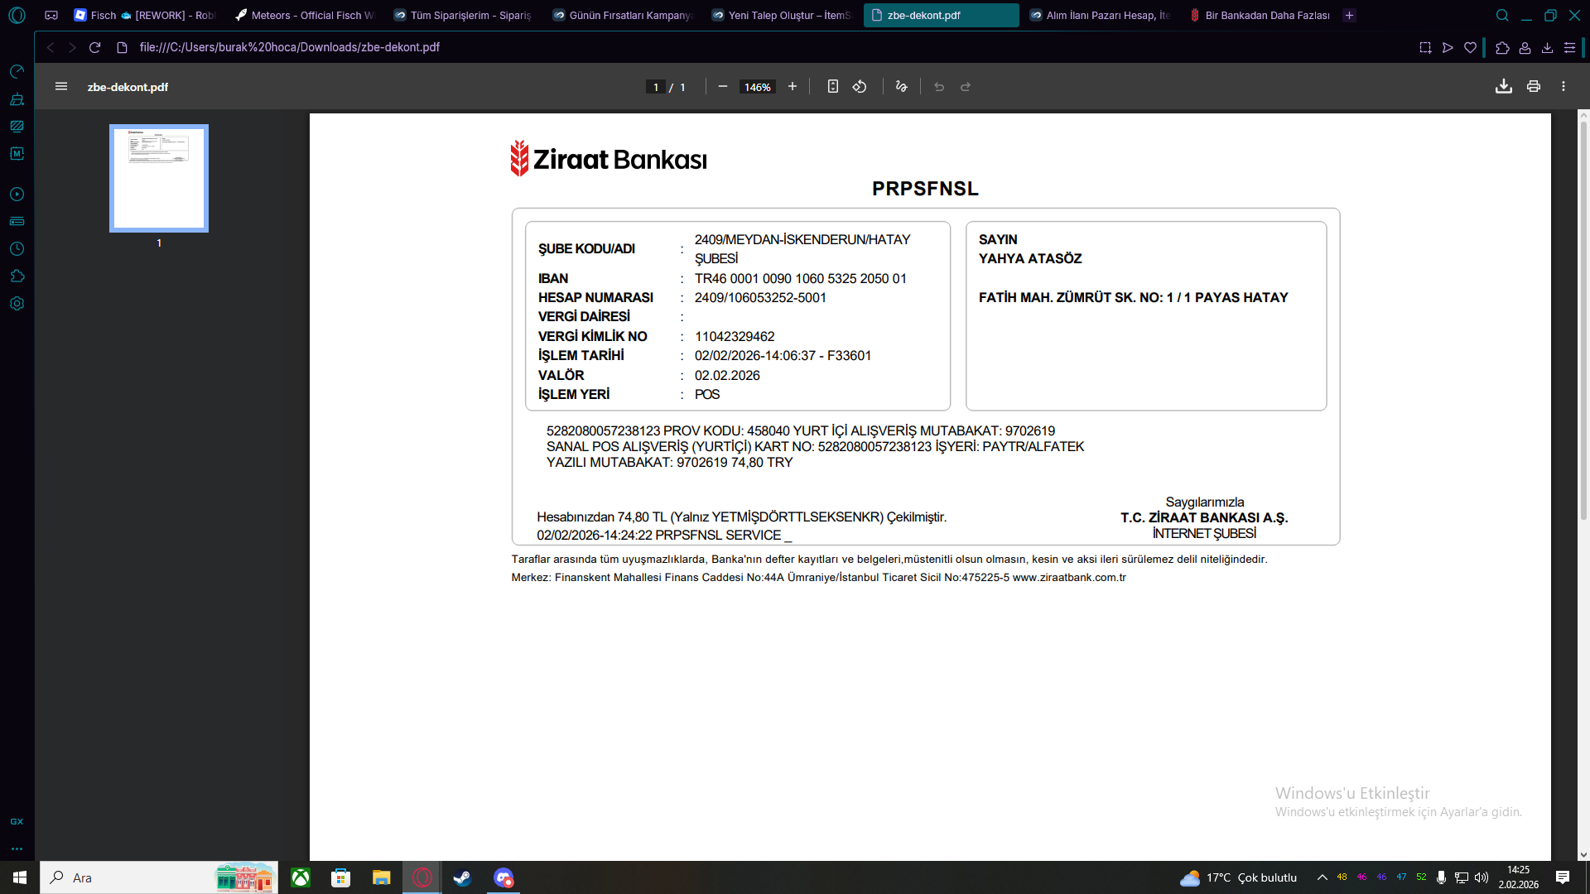Click the PDF vertical scrollbar

tap(1583, 321)
